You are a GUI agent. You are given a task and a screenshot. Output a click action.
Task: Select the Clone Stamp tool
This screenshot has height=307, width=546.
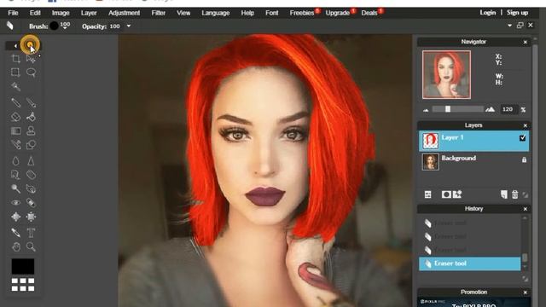tap(31, 130)
